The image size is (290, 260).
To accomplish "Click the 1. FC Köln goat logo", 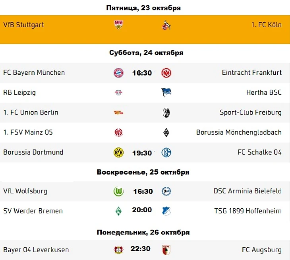I will click(166, 25).
